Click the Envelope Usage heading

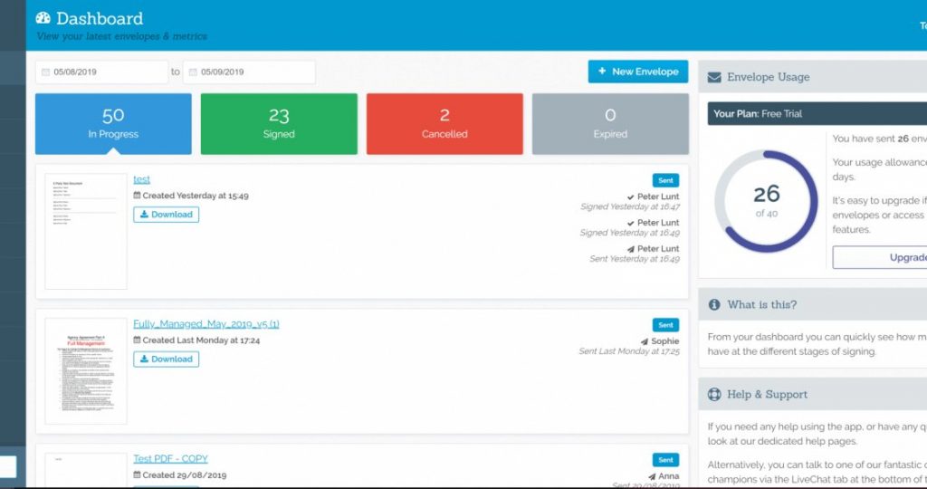pos(768,78)
